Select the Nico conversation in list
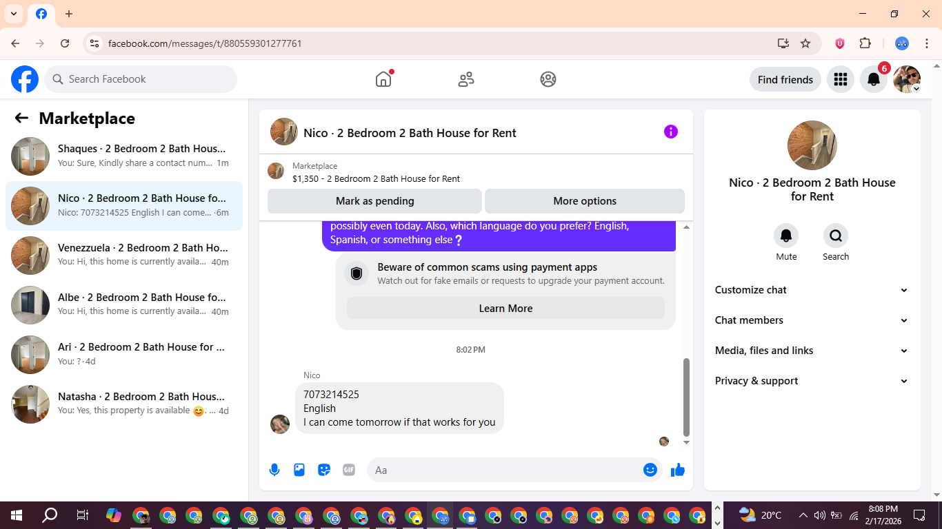This screenshot has height=529, width=942. tap(124, 206)
